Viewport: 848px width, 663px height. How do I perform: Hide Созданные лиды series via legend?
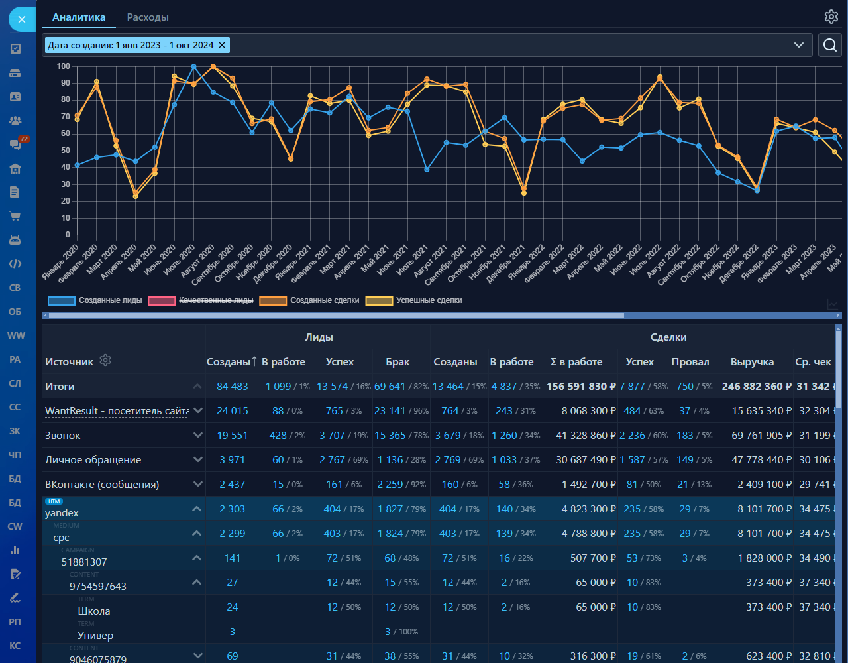(x=95, y=300)
